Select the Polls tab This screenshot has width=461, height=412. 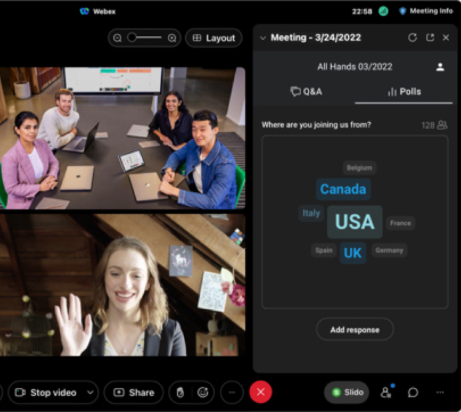(404, 92)
